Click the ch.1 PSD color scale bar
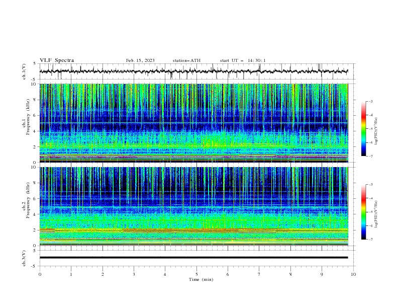Viewport: 398px width, 308px height. coord(363,128)
